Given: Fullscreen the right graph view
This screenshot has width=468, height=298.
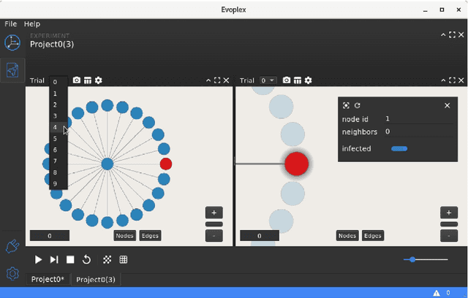Looking at the screenshot, I should [x=452, y=80].
